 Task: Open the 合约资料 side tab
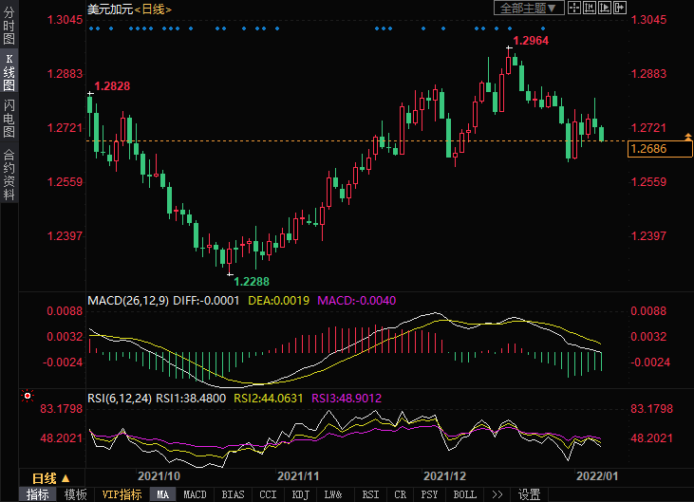click(x=9, y=175)
